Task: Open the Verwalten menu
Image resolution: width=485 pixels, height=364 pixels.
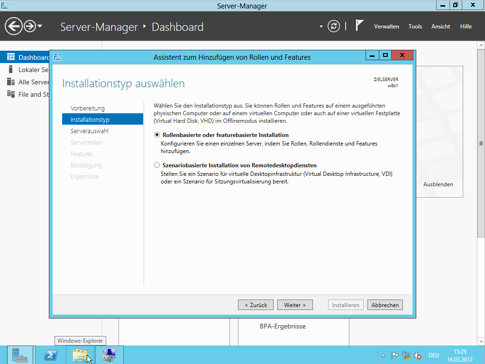Action: point(386,27)
